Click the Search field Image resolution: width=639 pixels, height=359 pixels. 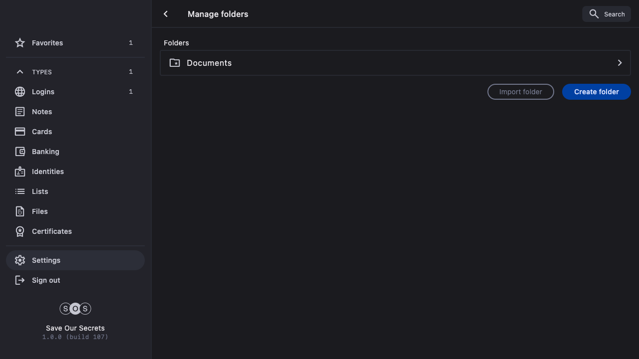coord(607,14)
